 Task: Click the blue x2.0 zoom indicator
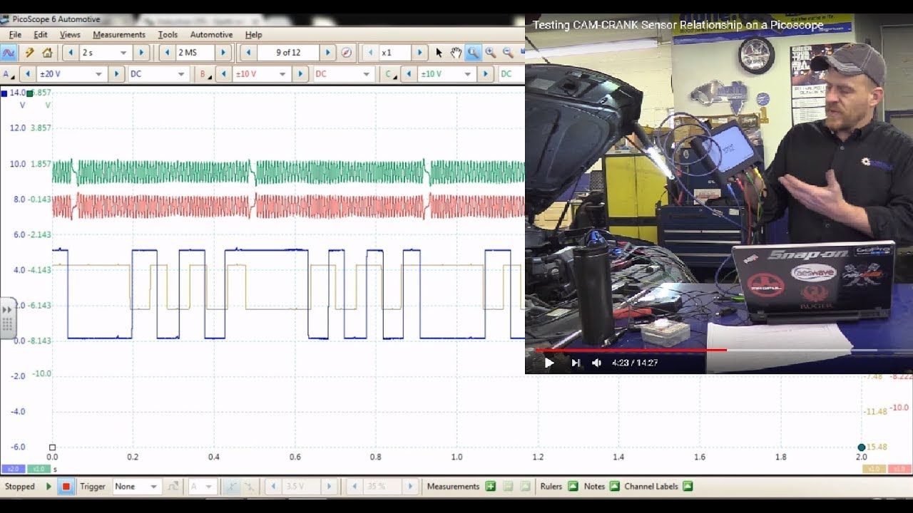pyautogui.click(x=13, y=469)
